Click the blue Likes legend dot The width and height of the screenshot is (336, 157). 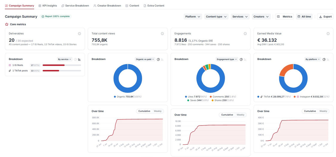point(186,97)
